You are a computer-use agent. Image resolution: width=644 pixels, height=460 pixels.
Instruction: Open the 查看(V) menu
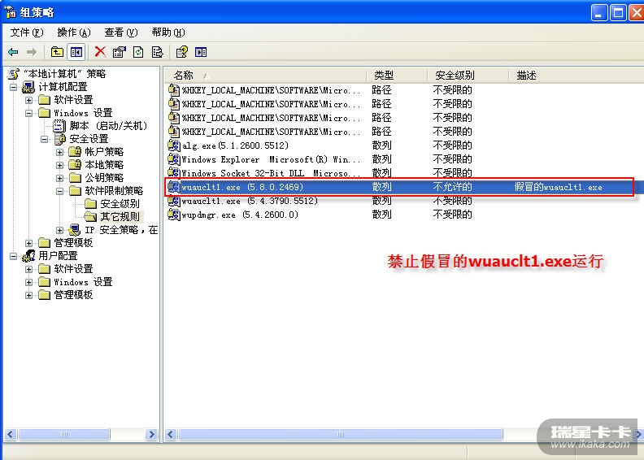click(x=120, y=32)
